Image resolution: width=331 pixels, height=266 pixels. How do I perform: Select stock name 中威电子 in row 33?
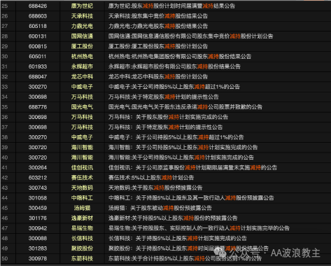(82, 87)
